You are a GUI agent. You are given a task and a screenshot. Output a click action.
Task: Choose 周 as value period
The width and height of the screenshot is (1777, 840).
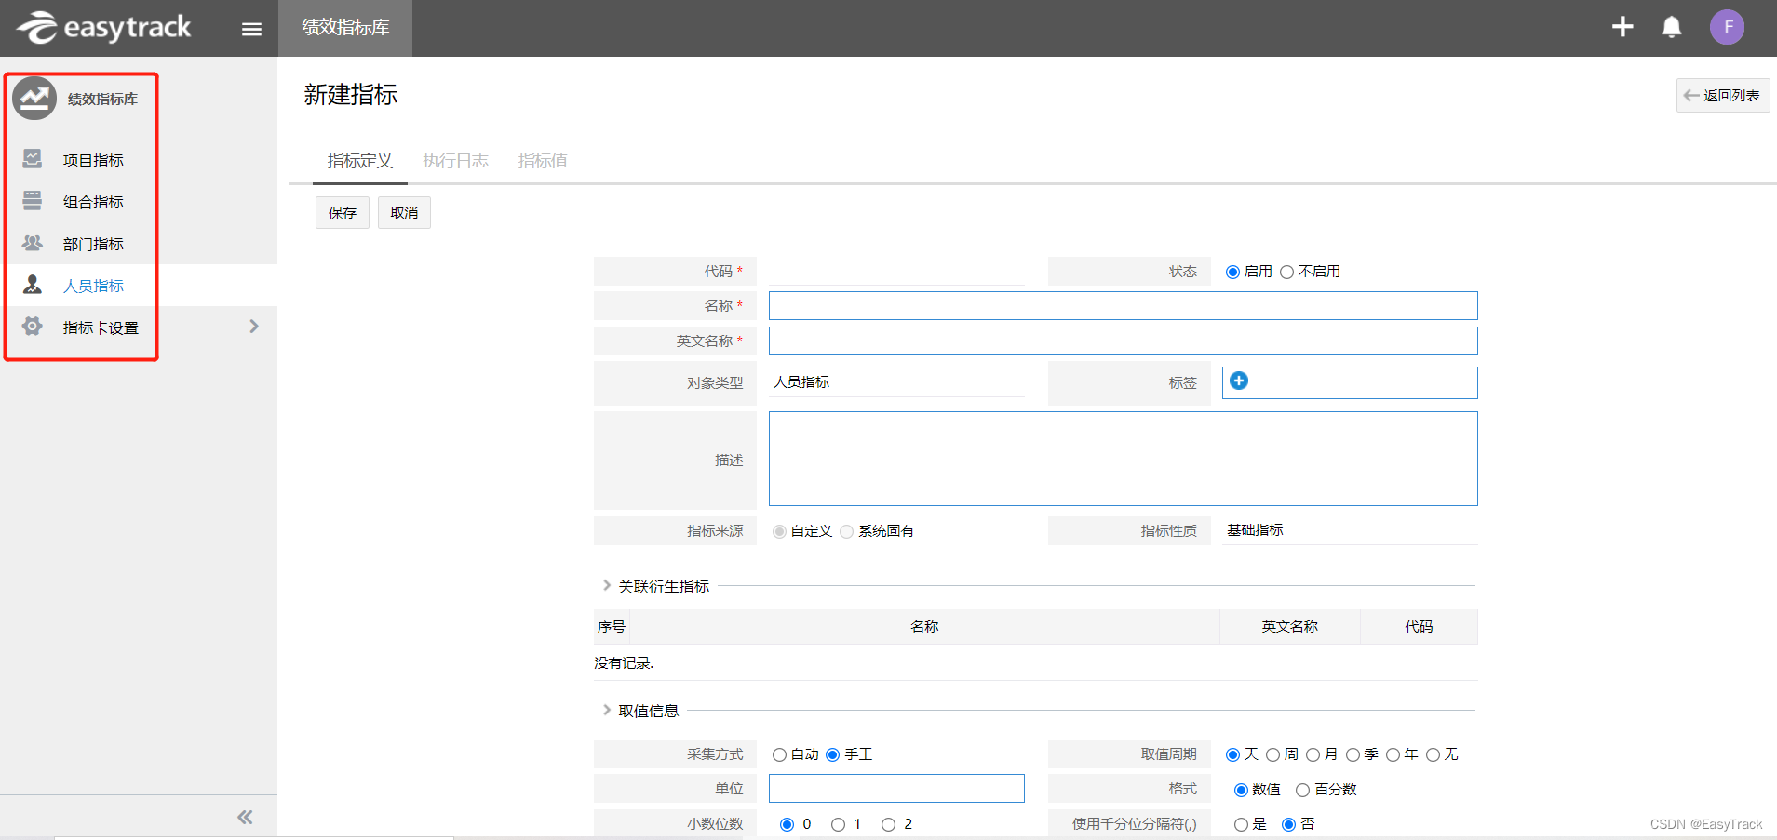pos(1272,754)
